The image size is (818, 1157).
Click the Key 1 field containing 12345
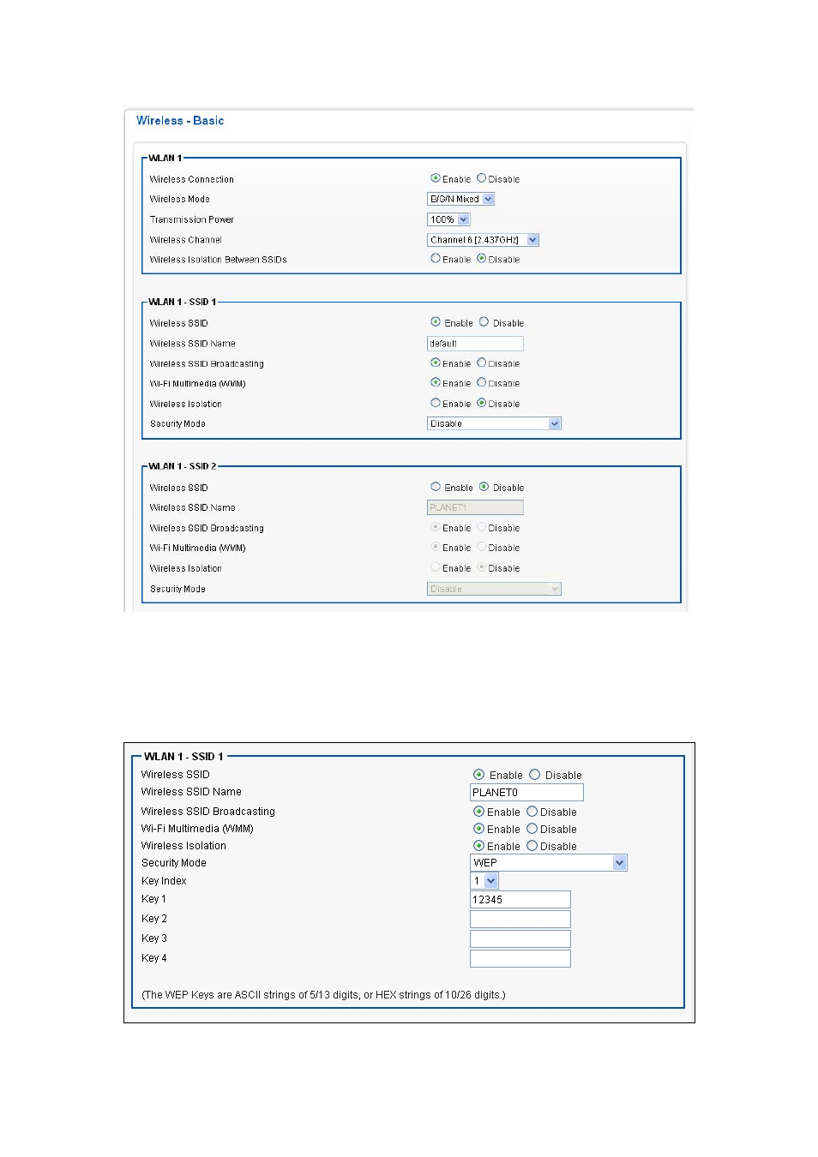click(x=520, y=900)
